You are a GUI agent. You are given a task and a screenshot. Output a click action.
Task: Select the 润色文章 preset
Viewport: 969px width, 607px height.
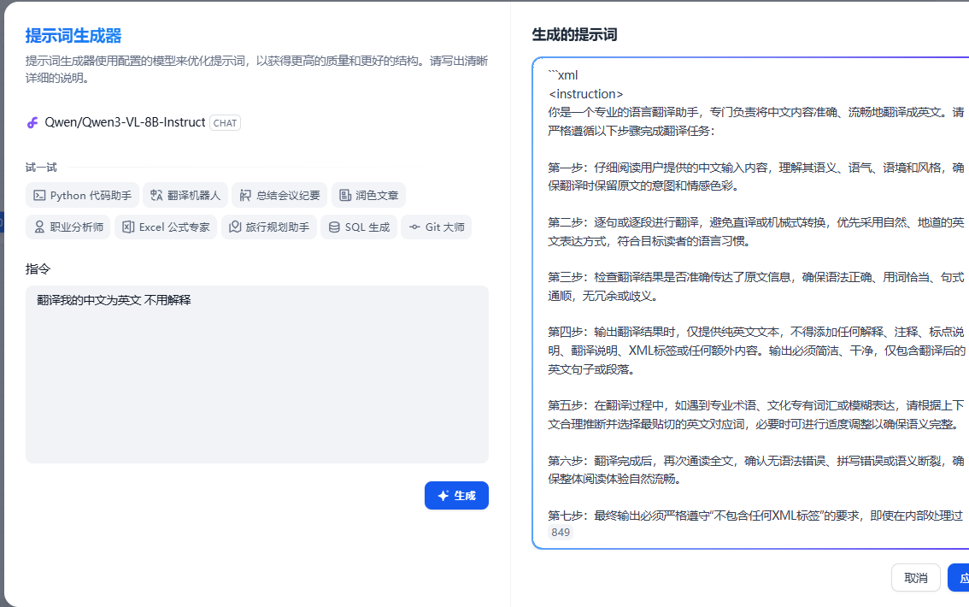pos(368,195)
